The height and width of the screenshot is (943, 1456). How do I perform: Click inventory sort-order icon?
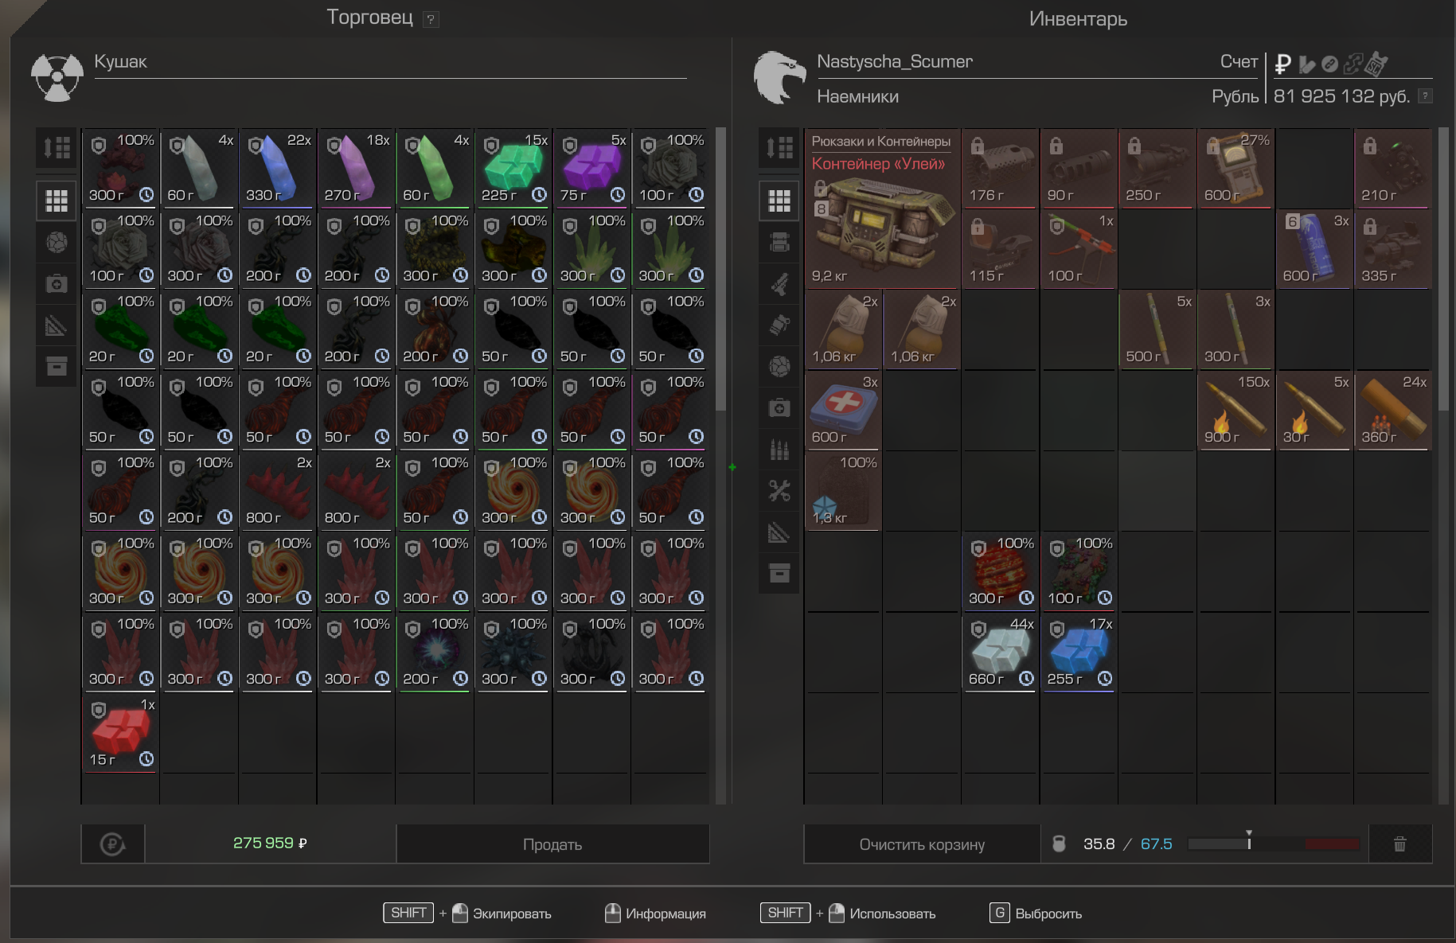coord(779,147)
